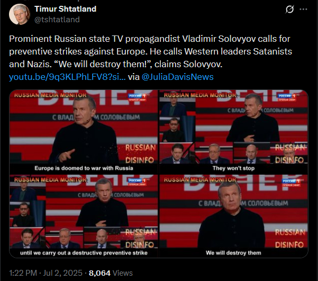
Task: Click the tweet body text
Action: pos(150,51)
